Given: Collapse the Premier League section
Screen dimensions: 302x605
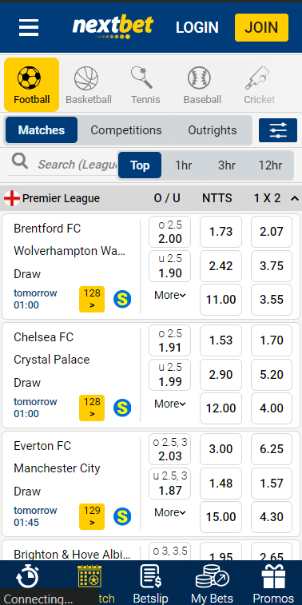Looking at the screenshot, I should [x=295, y=199].
